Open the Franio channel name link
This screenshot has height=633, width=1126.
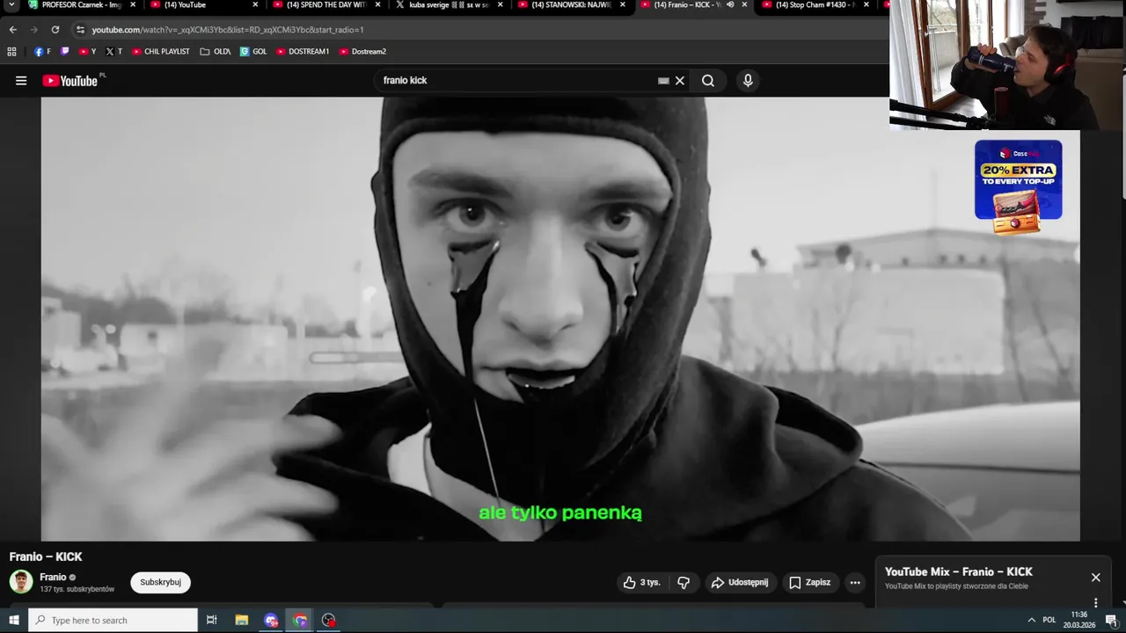coord(53,577)
